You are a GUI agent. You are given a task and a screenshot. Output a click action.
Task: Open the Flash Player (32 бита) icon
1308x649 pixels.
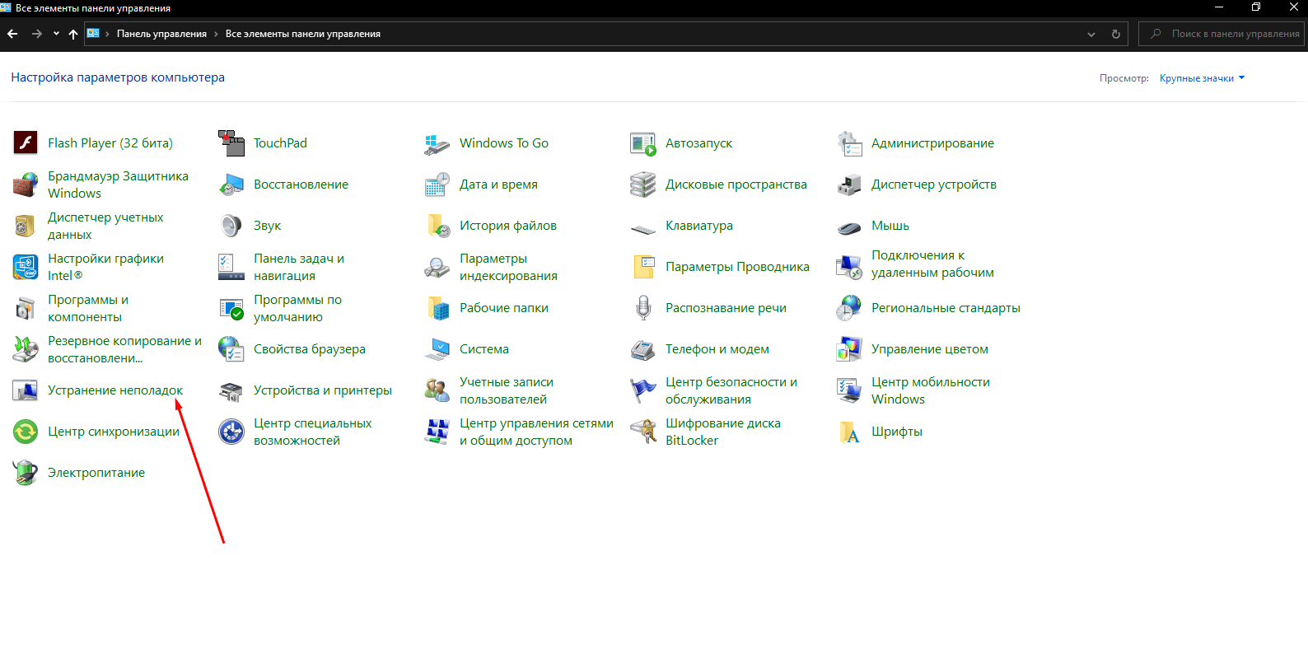pos(26,142)
